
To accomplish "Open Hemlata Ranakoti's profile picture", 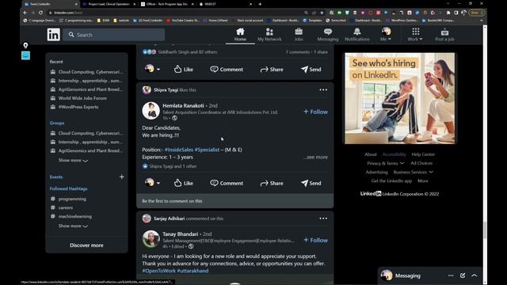I will pos(151,111).
